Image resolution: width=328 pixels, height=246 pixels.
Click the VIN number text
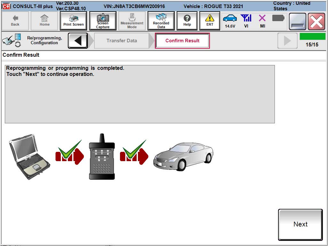(134, 6)
